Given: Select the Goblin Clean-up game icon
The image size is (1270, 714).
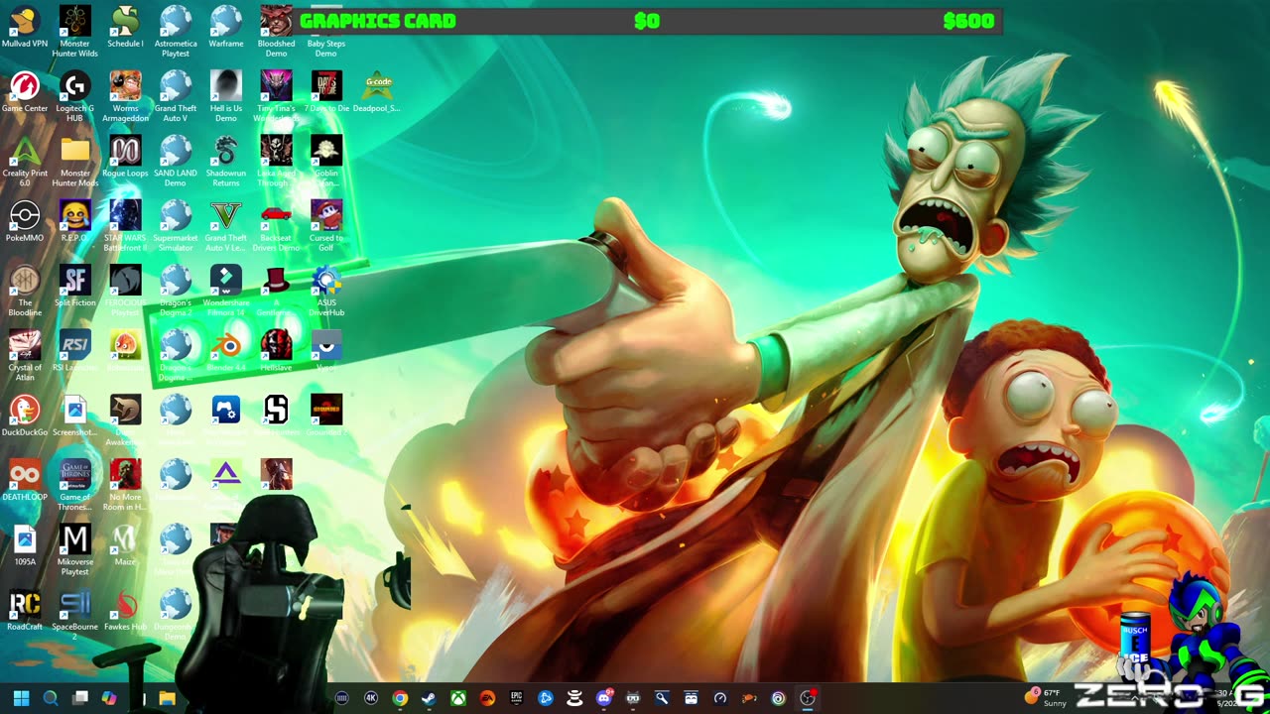Looking at the screenshot, I should 326,162.
